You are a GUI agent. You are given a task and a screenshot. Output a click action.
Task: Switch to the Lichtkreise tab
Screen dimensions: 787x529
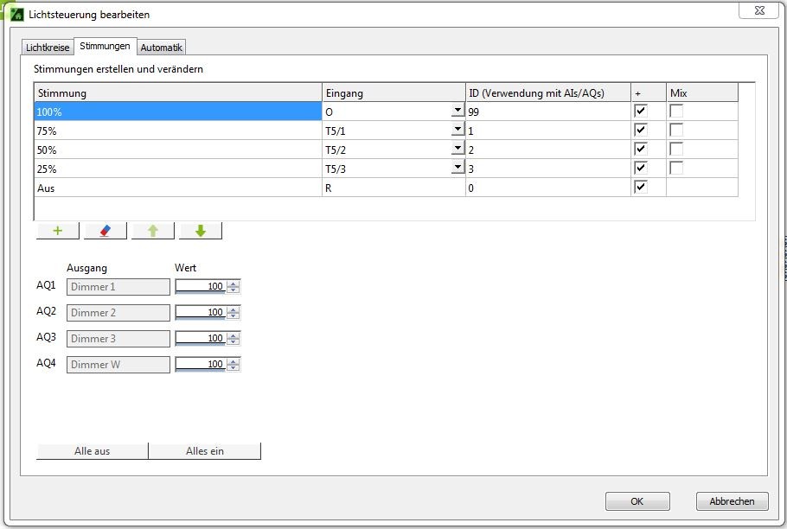tap(48, 48)
